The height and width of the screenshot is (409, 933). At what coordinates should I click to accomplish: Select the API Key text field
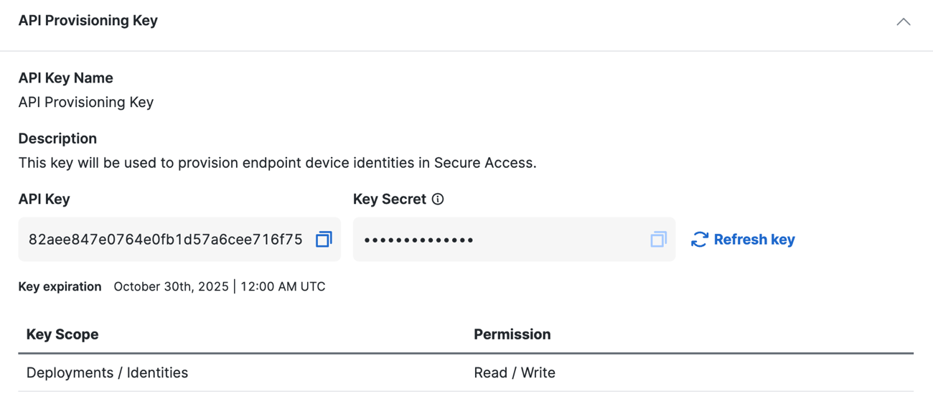[x=179, y=239]
